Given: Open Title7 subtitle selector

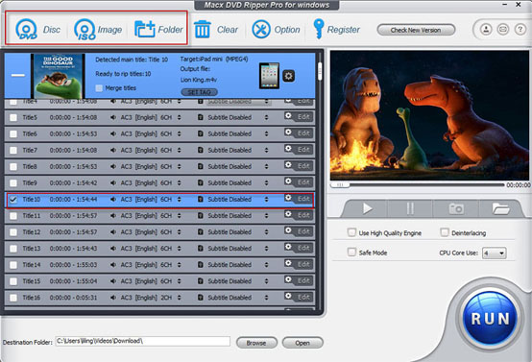Looking at the screenshot, I should point(266,150).
